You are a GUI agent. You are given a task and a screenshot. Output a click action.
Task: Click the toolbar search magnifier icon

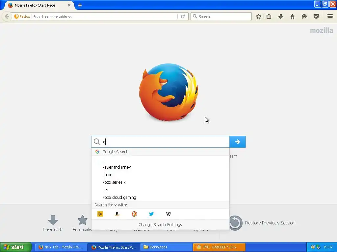[195, 16]
